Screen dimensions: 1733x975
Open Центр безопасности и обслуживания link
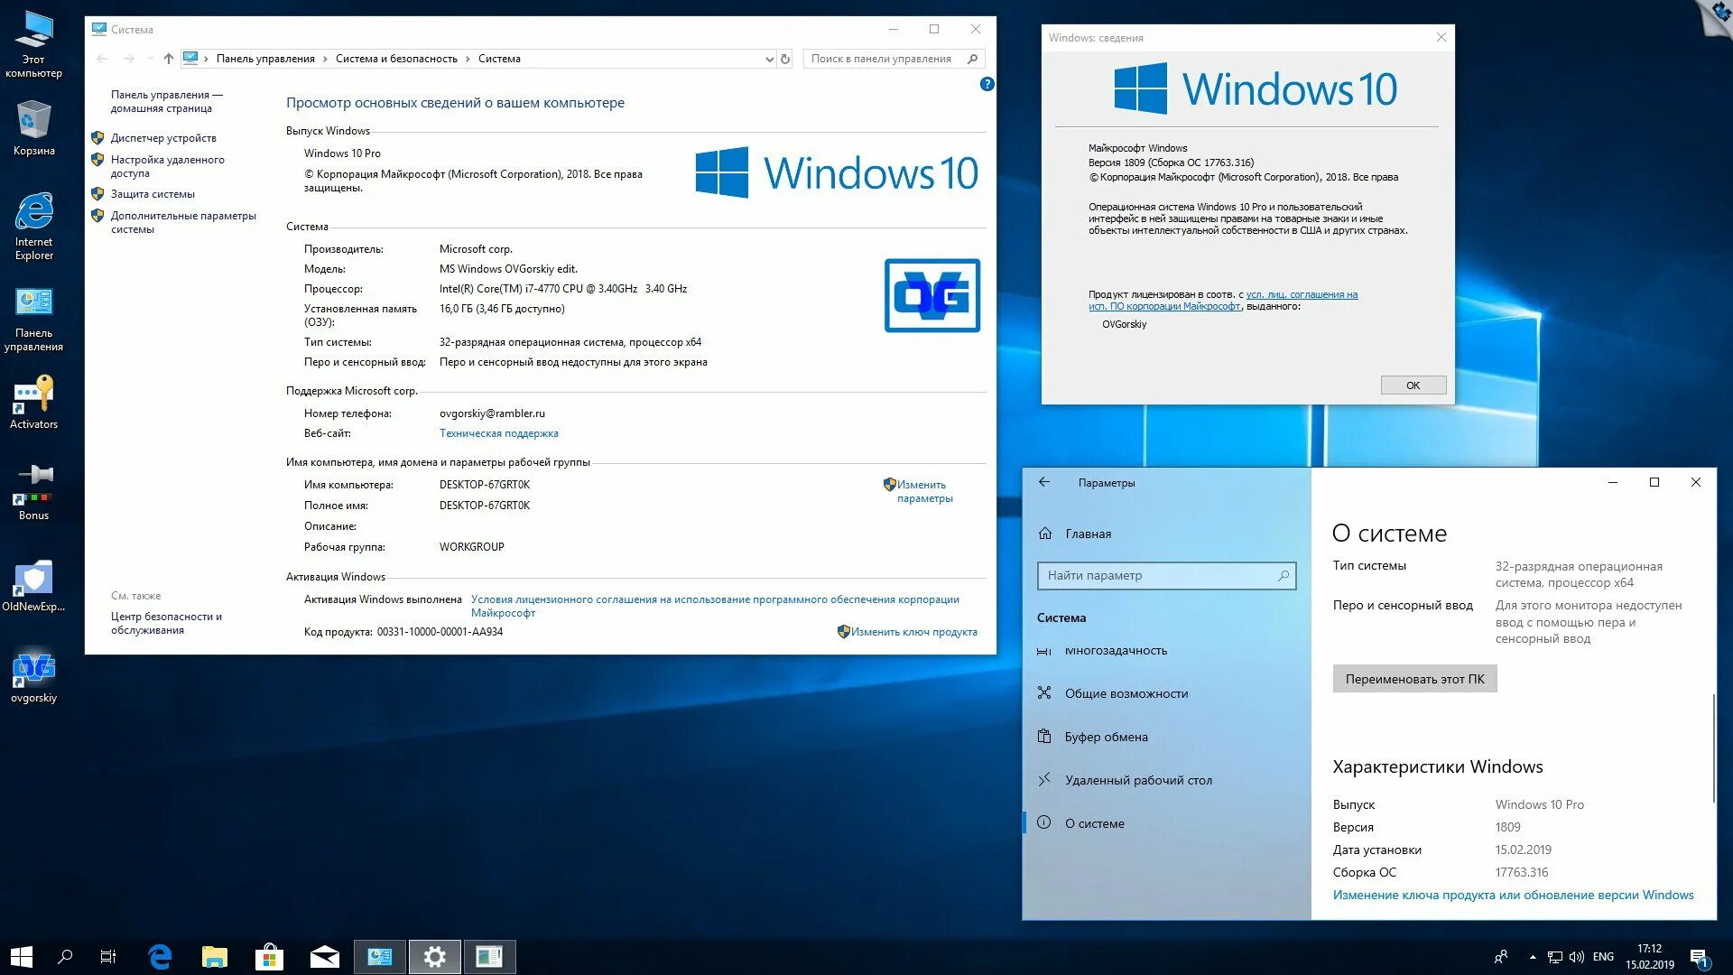click(x=166, y=623)
